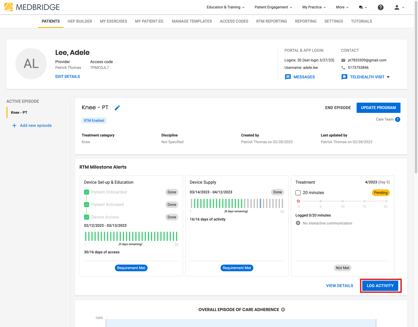Click the pencil edit icon beside Knee - PT
This screenshot has width=418, height=327.
[x=117, y=108]
